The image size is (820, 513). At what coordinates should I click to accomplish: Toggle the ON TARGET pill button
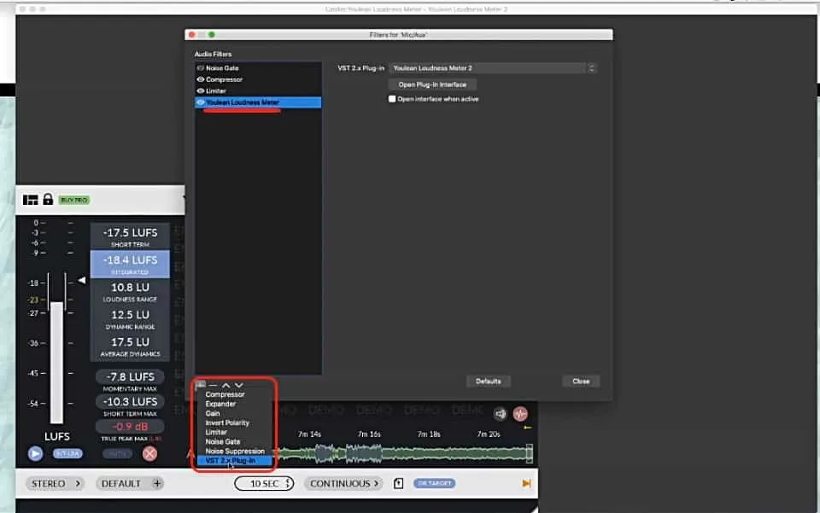tap(434, 483)
